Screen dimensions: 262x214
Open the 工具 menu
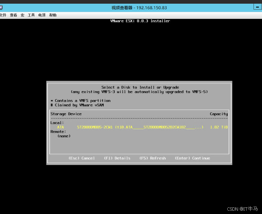click(31, 15)
